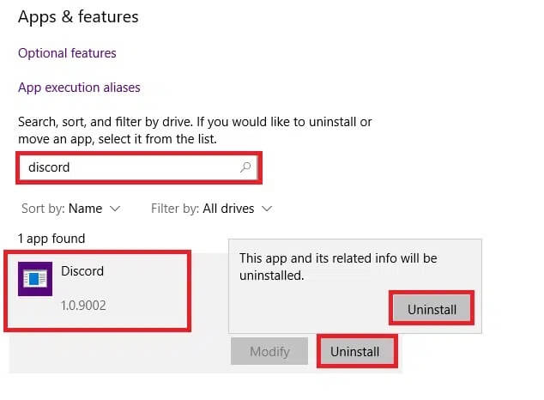Open the Optional features link
This screenshot has height=400, width=544.
point(67,53)
